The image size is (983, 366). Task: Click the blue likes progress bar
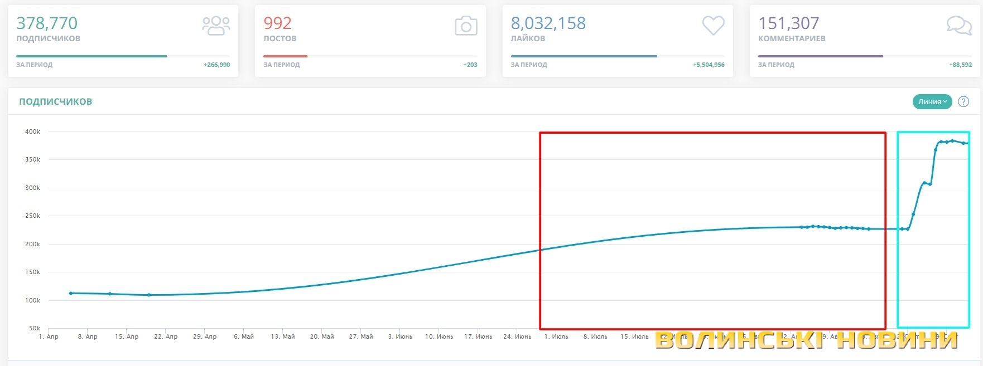584,56
